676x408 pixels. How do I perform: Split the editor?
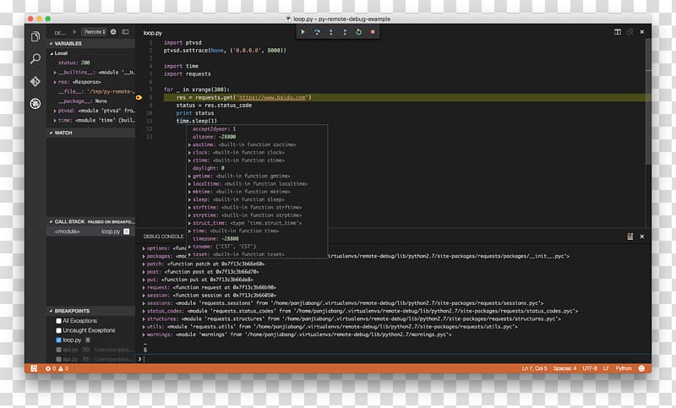coord(618,31)
